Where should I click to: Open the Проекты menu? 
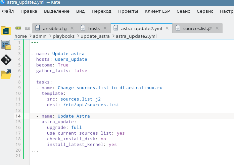128,11
